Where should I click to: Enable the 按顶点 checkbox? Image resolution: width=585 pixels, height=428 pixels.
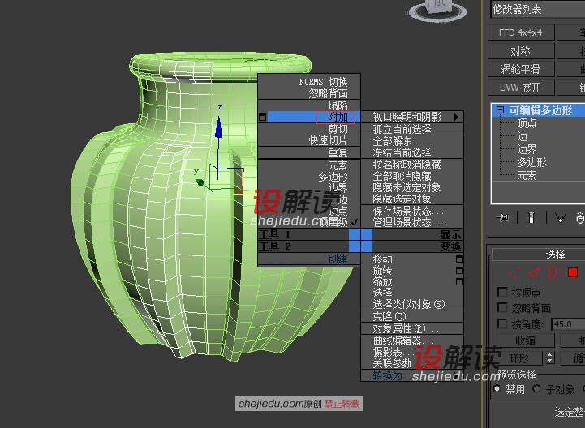click(502, 292)
